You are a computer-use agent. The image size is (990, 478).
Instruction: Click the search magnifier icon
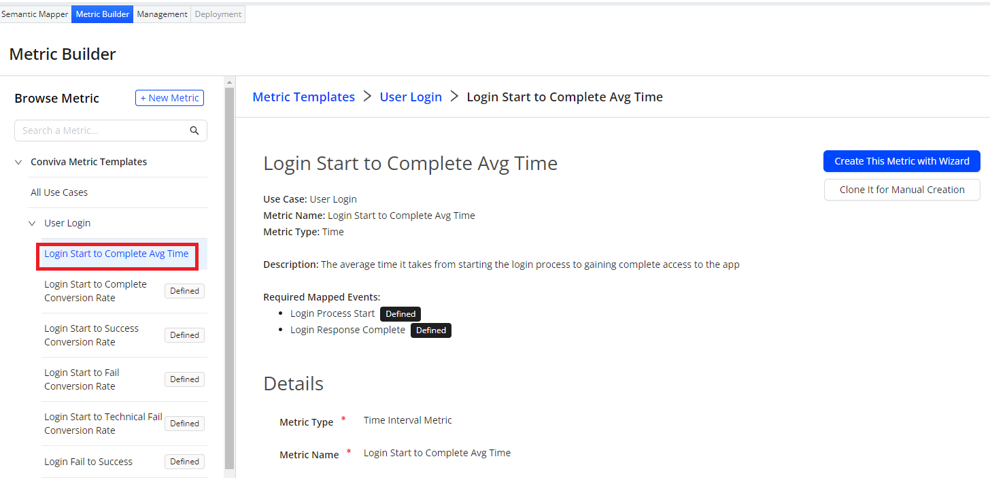[194, 131]
